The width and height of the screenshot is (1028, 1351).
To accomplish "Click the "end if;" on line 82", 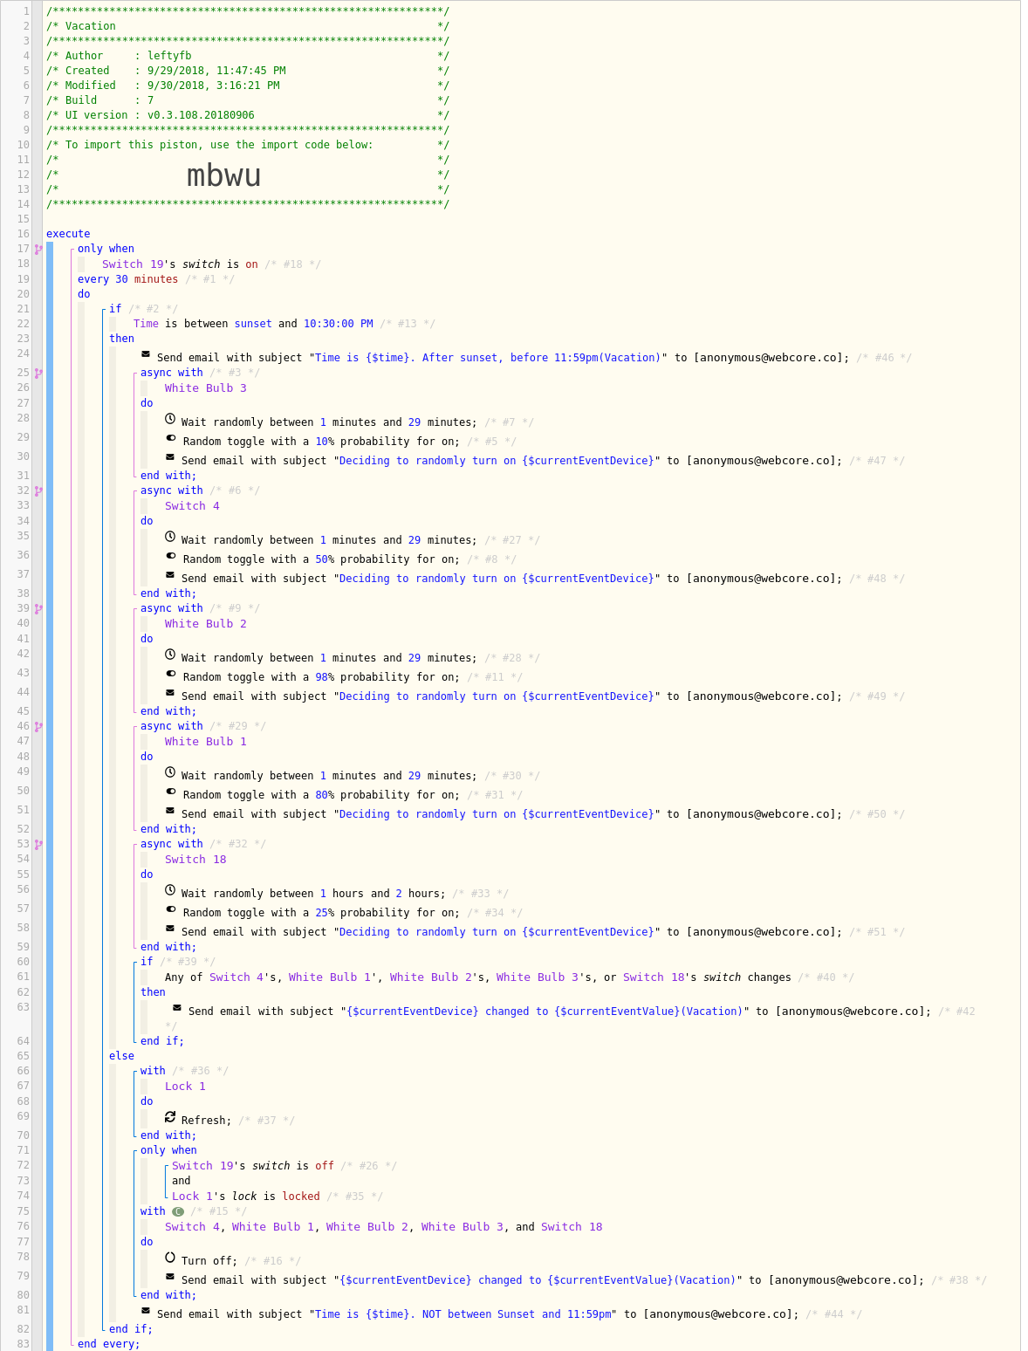I will 131,1329.
